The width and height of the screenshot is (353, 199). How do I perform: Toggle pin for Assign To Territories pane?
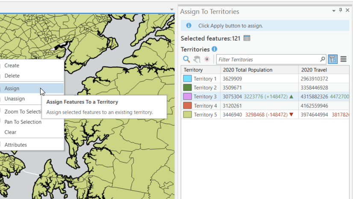pyautogui.click(x=340, y=10)
